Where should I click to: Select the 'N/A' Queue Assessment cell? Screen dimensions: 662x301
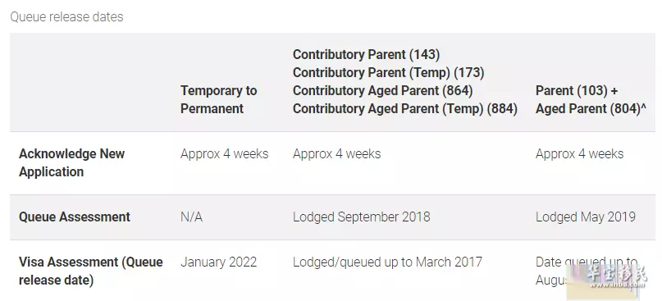[x=192, y=217]
